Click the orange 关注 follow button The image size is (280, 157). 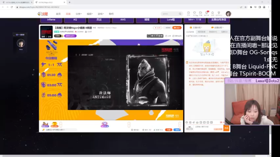click(177, 28)
